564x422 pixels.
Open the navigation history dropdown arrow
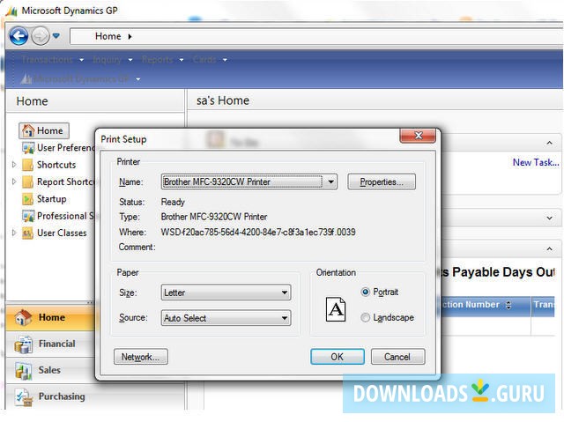(x=56, y=35)
